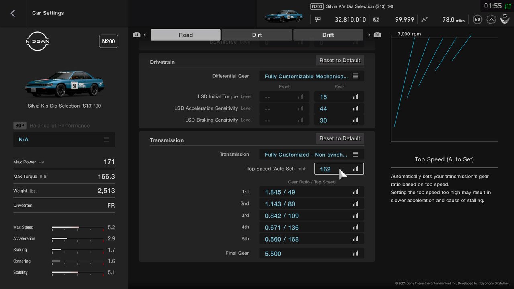The width and height of the screenshot is (514, 289).
Task: Click the gear ratio rpm graph
Action: click(444, 89)
